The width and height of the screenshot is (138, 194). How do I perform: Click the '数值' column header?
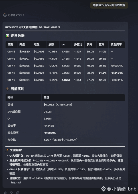[x=46, y=98]
